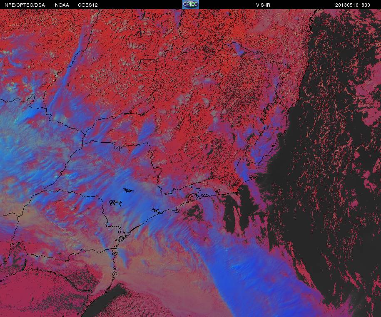Click the light blue cloud mass at the left edge
This screenshot has height=317, width=381.
pos(15,146)
